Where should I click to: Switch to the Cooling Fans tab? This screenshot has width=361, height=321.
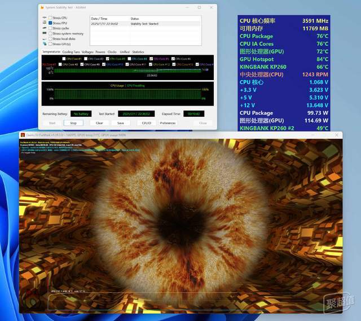point(71,52)
